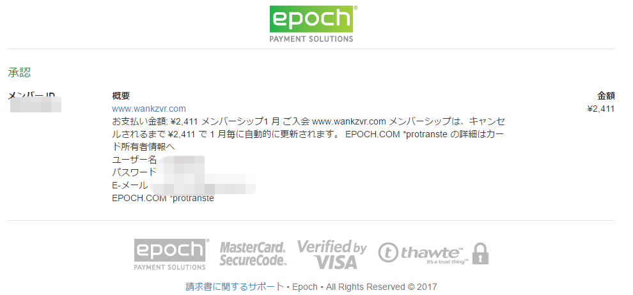This screenshot has width=633, height=295.
Task: Click the ユーザー名 label
Action: click(x=134, y=160)
